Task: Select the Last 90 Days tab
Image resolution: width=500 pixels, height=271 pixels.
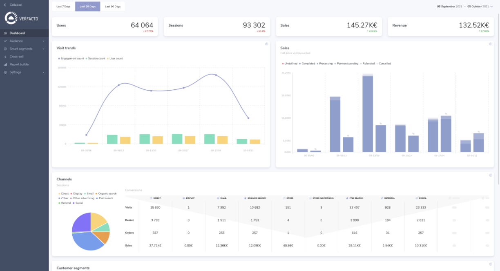Action: click(x=113, y=7)
